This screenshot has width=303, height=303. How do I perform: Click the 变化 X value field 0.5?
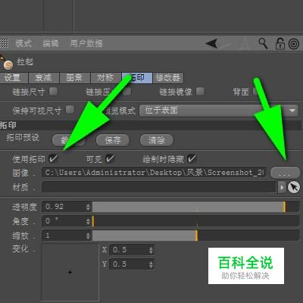coord(129,250)
